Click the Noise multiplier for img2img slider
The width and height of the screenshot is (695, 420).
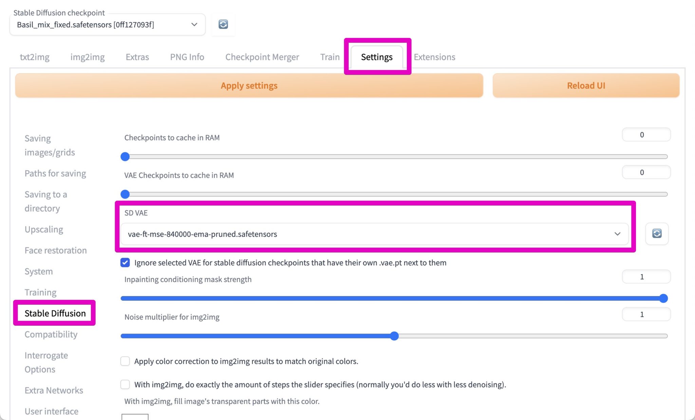point(394,336)
